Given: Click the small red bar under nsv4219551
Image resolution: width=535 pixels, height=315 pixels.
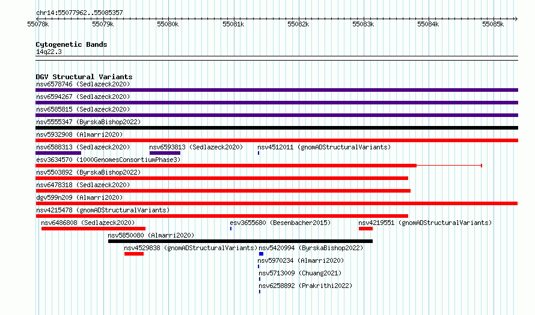Looking at the screenshot, I should click(x=365, y=229).
